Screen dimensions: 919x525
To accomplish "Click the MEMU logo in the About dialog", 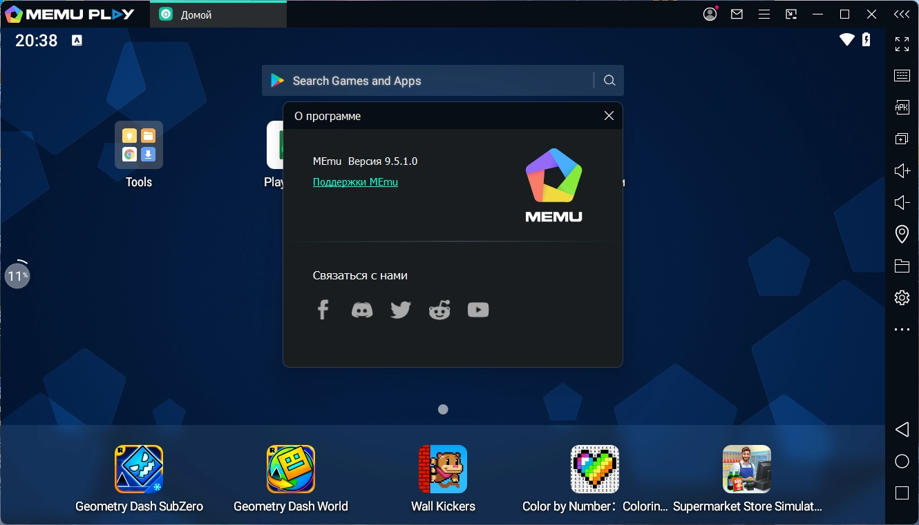I will (553, 185).
